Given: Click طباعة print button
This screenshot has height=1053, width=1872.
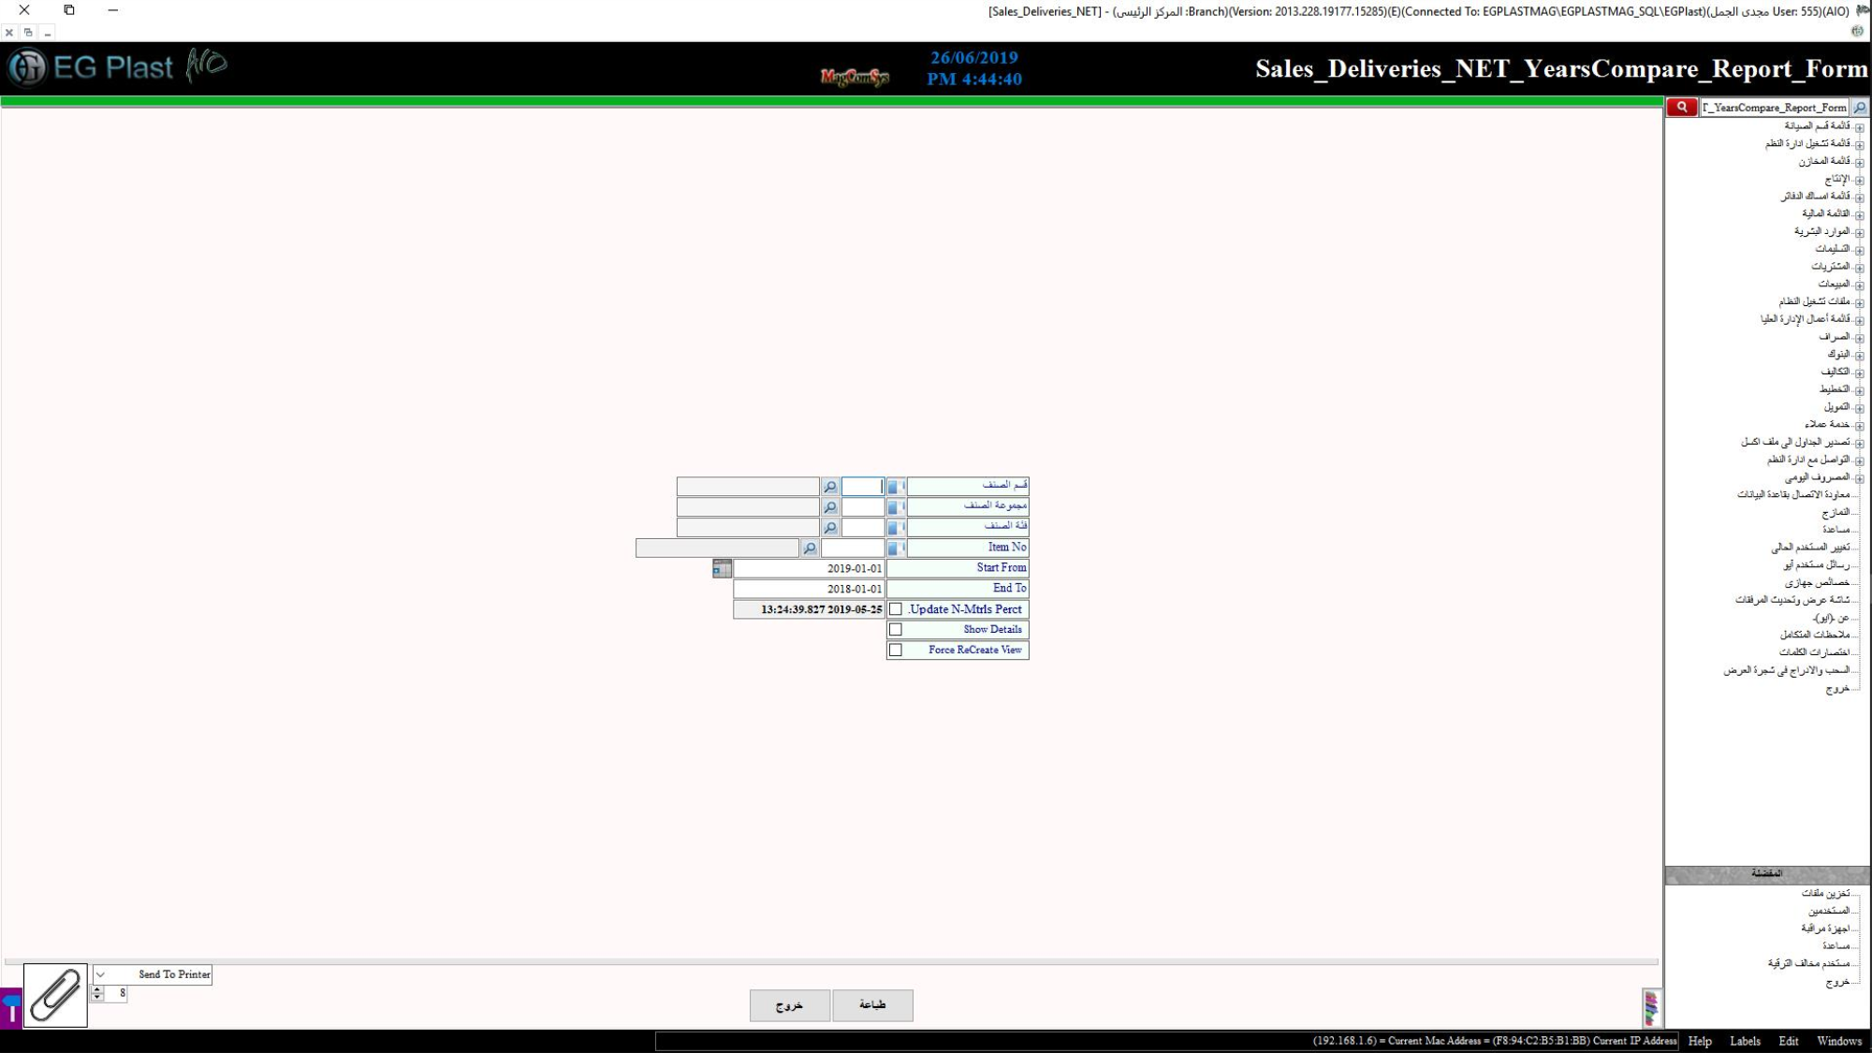Looking at the screenshot, I should pos(872,1005).
